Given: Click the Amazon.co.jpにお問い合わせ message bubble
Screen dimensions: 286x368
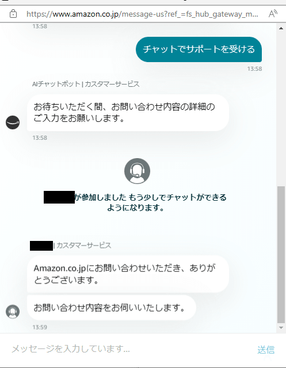Looking at the screenshot, I should pyautogui.click(x=128, y=274).
